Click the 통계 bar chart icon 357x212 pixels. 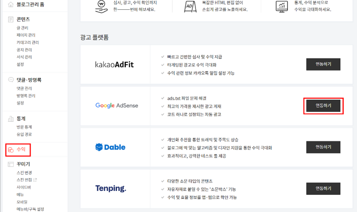(11, 118)
